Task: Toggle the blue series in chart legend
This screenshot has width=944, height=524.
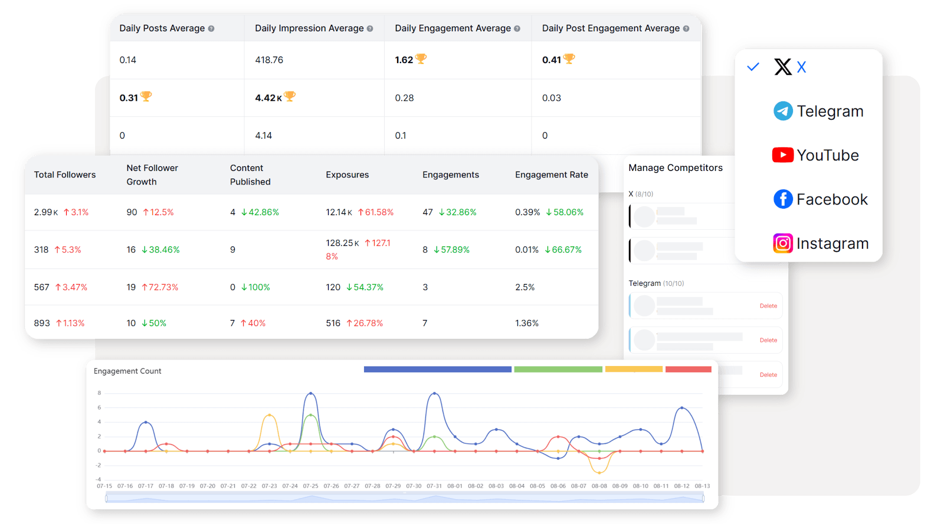Action: pyautogui.click(x=437, y=370)
